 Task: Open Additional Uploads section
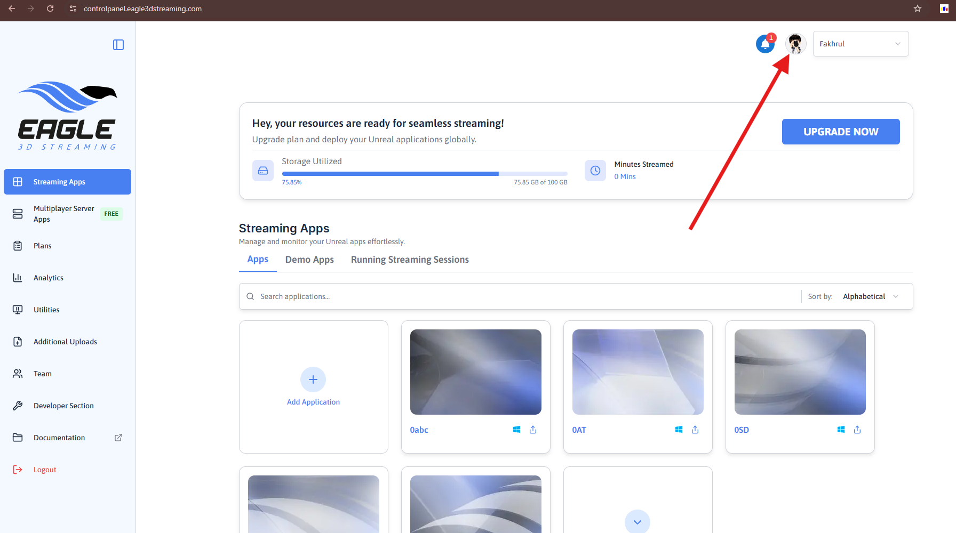[67, 342]
